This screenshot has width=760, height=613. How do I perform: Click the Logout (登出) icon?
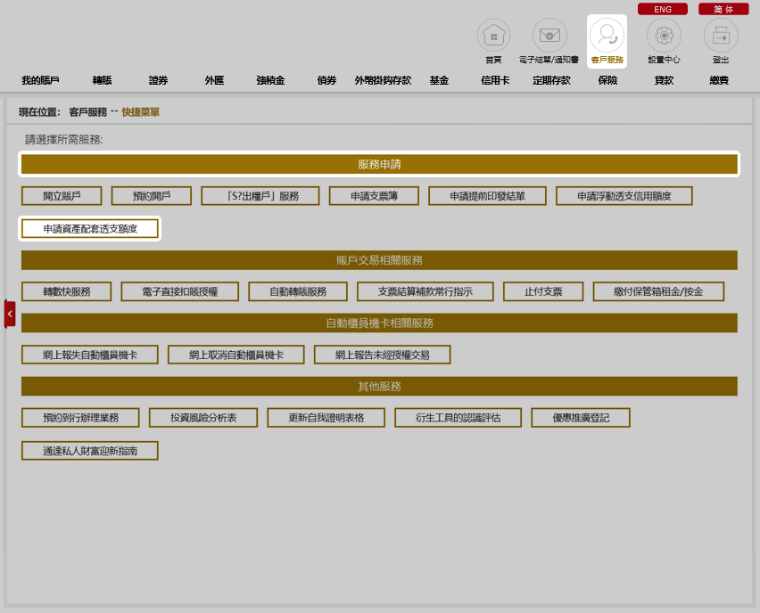tap(721, 36)
